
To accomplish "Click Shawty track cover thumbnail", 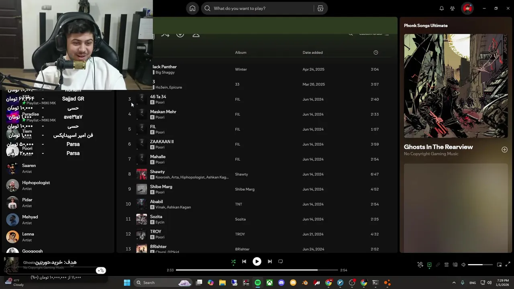I will (x=142, y=174).
